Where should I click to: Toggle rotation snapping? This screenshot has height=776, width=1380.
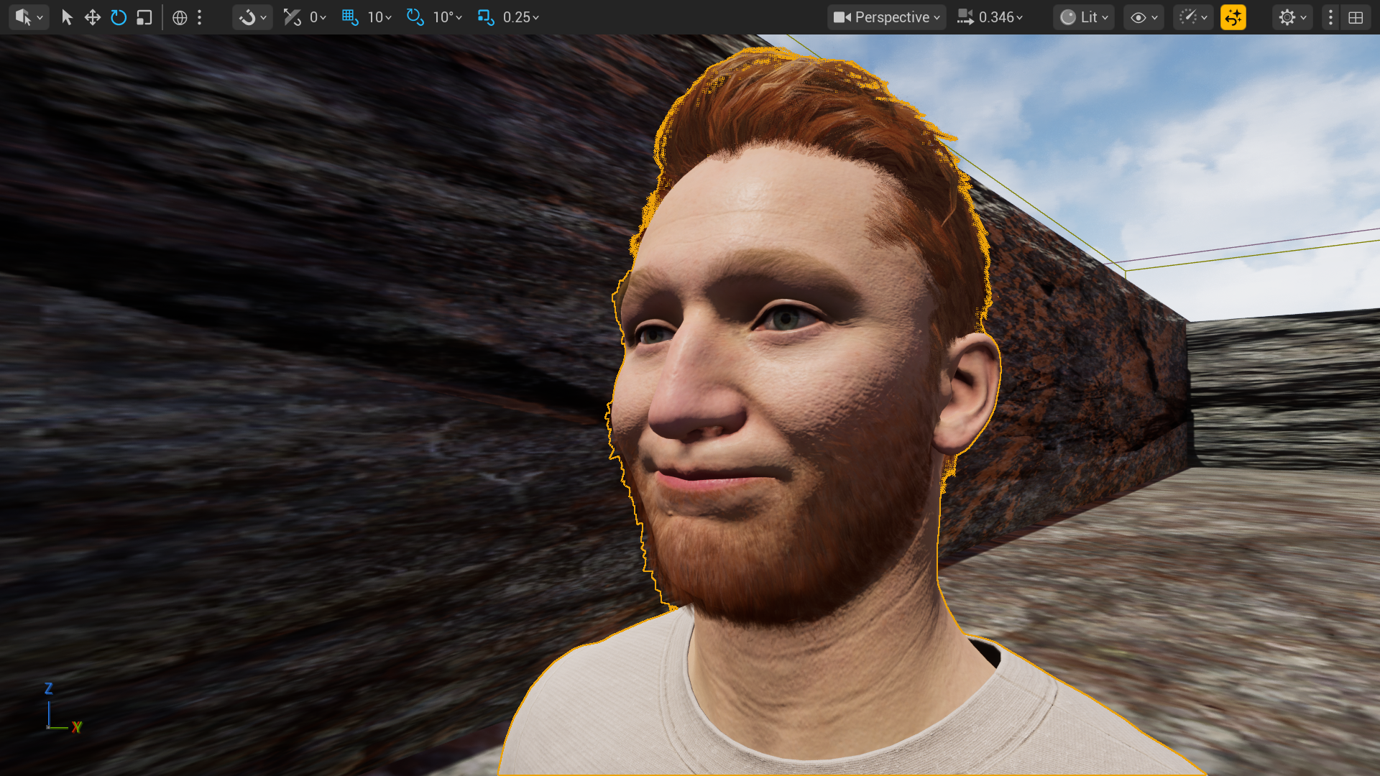(x=415, y=17)
